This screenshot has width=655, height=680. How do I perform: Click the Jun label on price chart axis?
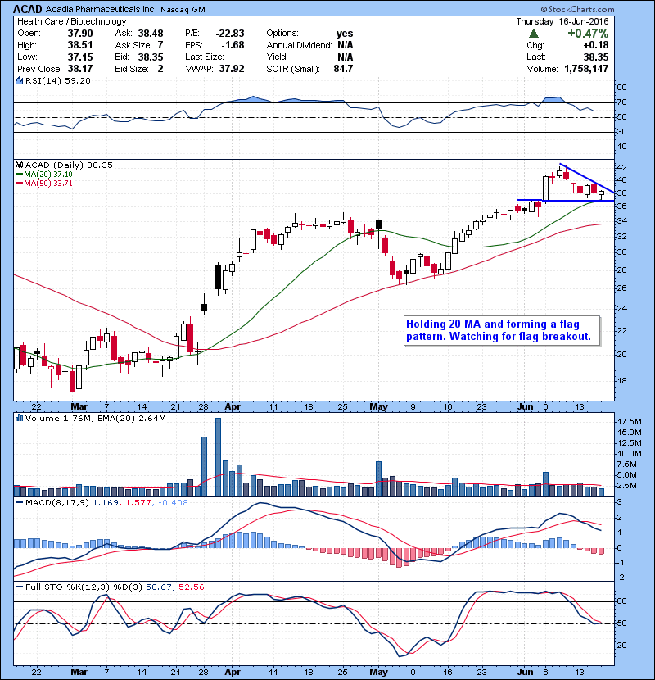(x=526, y=407)
